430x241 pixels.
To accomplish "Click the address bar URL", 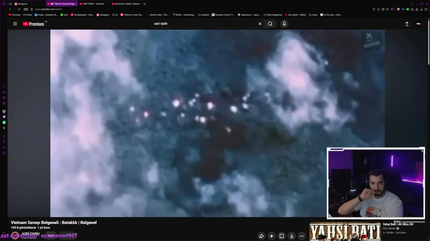I will [x=48, y=9].
